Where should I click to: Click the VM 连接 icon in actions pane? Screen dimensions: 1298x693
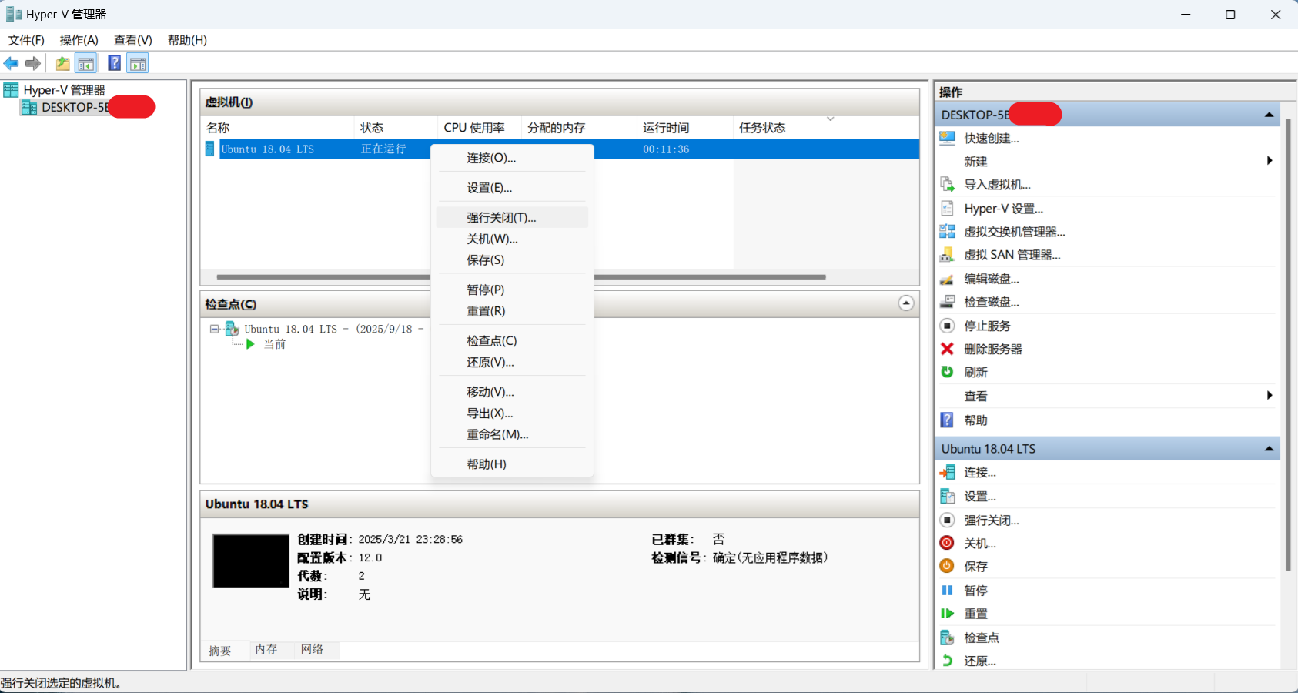coord(947,472)
